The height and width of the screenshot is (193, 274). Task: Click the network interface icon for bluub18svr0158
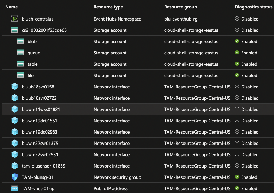[14, 87]
